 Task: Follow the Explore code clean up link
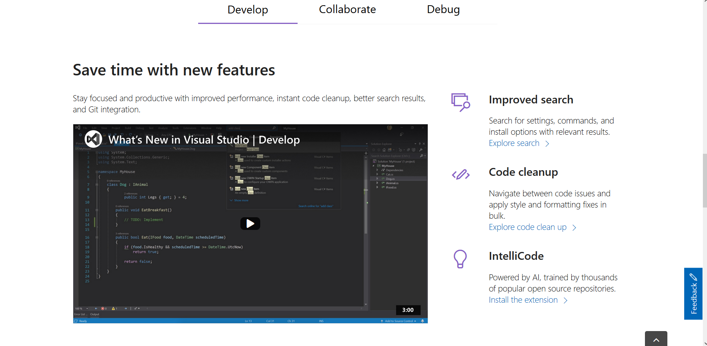click(527, 227)
